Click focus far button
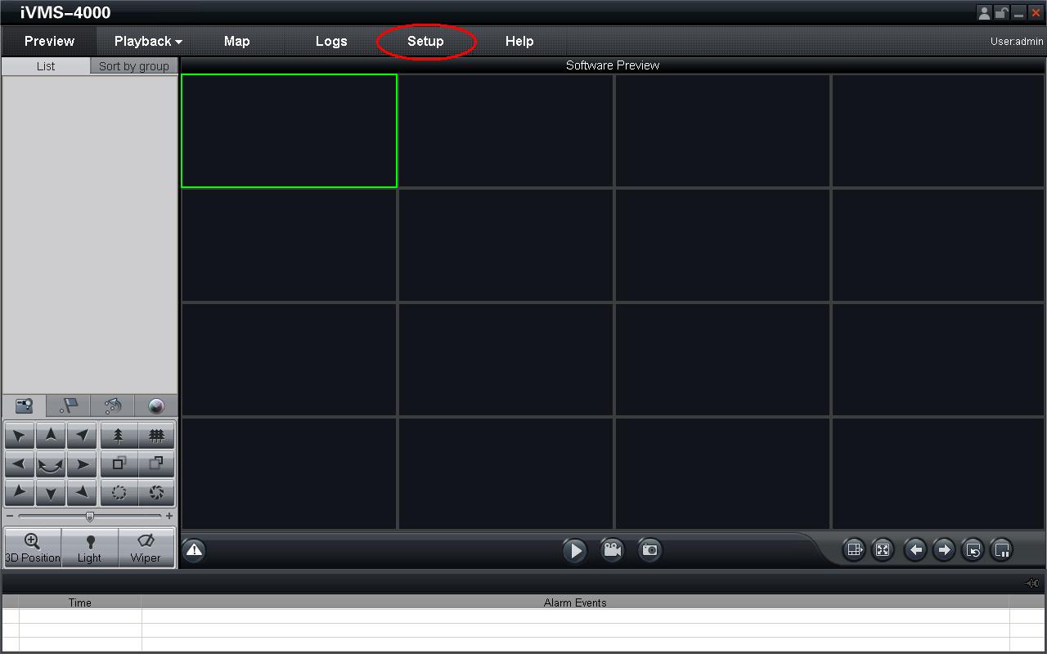 156,464
